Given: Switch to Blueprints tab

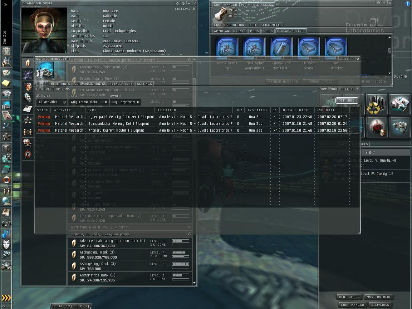Looking at the screenshot, I should click(x=60, y=84).
